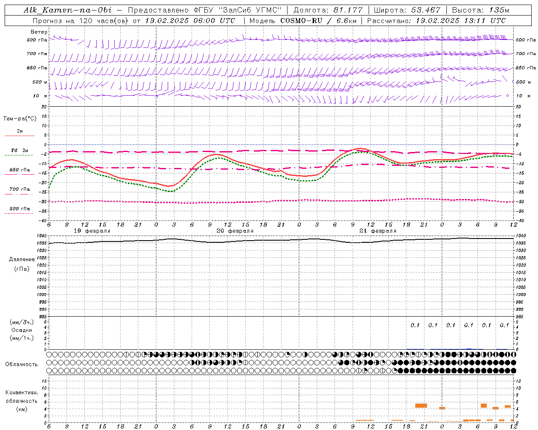Click the "700 гПа" entry in temperature legend
The height and width of the screenshot is (430, 538).
click(x=19, y=189)
